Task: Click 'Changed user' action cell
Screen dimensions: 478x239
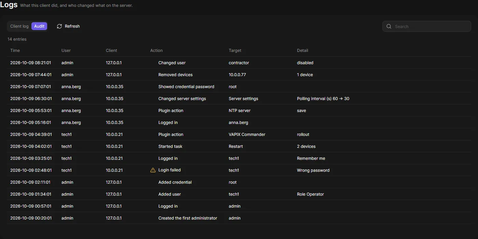Action: [x=172, y=63]
